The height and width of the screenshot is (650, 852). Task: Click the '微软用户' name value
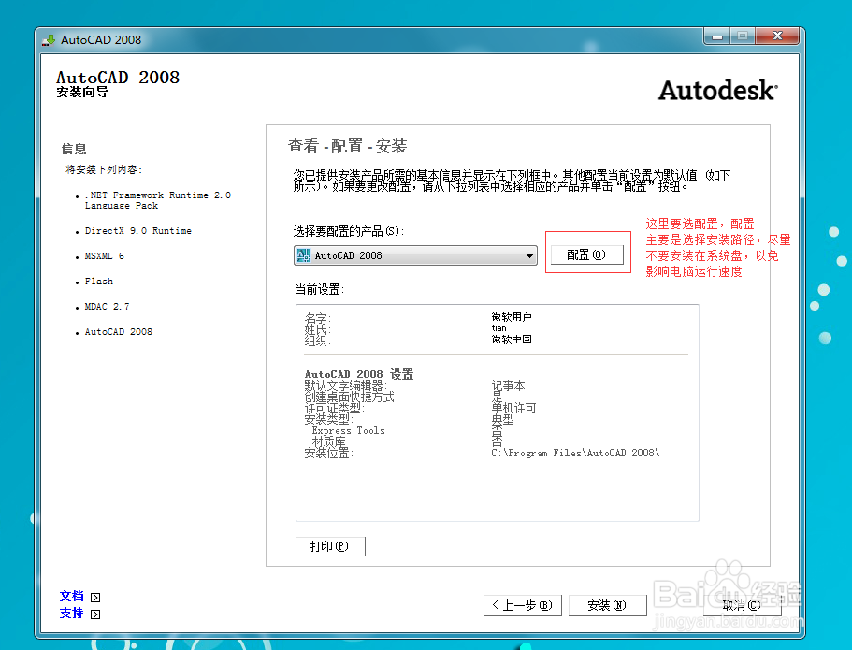512,317
